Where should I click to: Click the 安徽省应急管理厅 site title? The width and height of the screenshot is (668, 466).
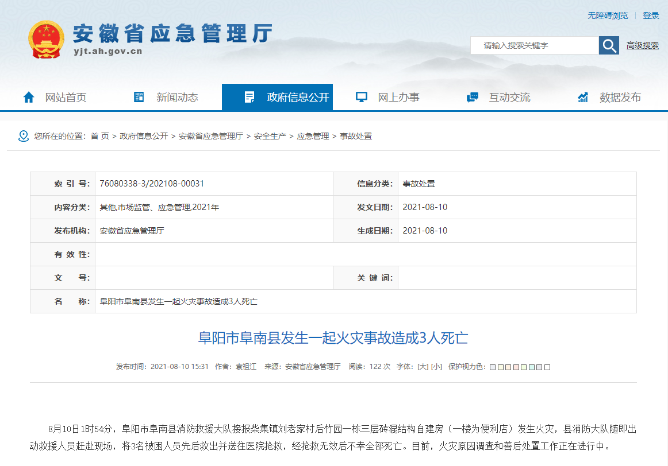point(172,34)
